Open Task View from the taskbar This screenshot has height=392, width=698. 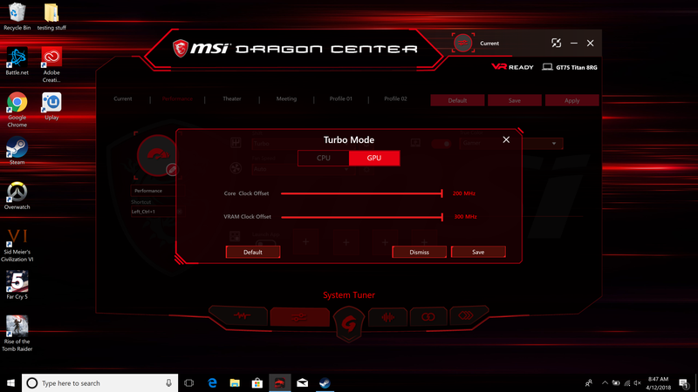coord(188,383)
